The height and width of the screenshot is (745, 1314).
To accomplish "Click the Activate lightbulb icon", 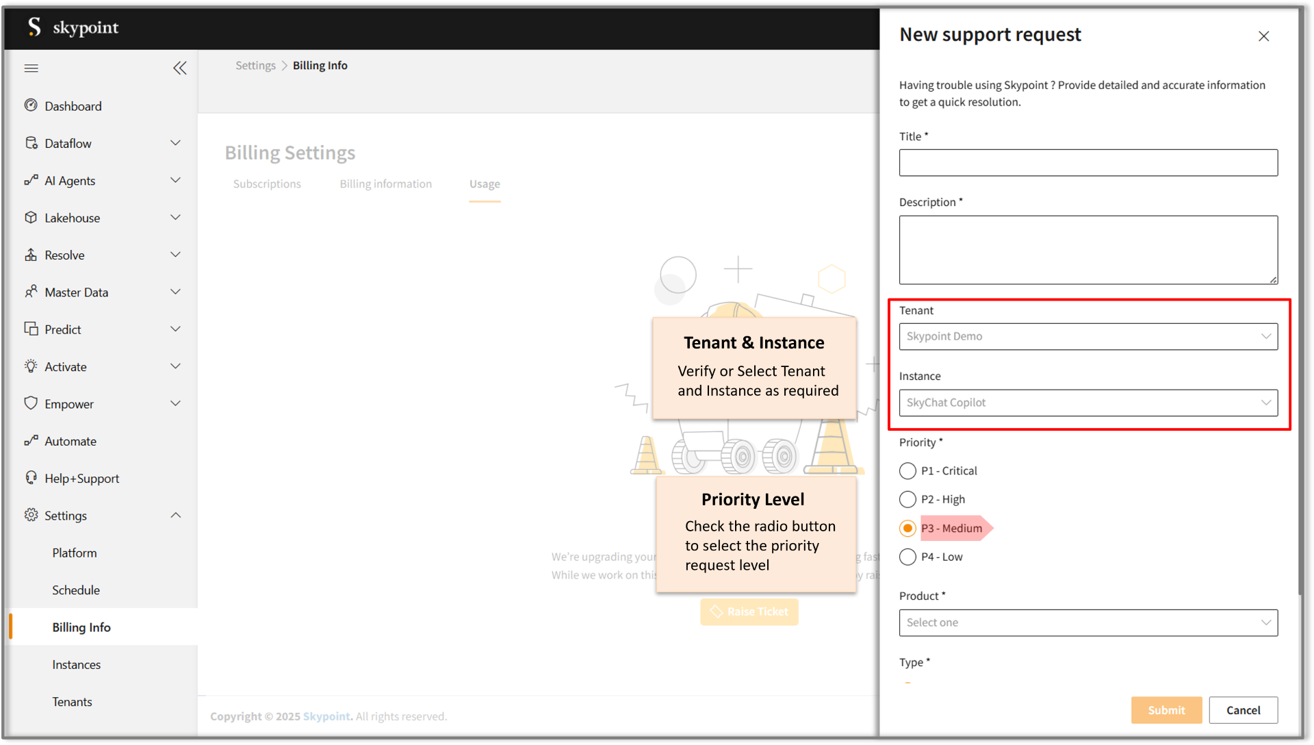I will (x=31, y=366).
